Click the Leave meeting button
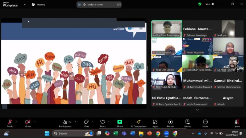 (x=236, y=122)
